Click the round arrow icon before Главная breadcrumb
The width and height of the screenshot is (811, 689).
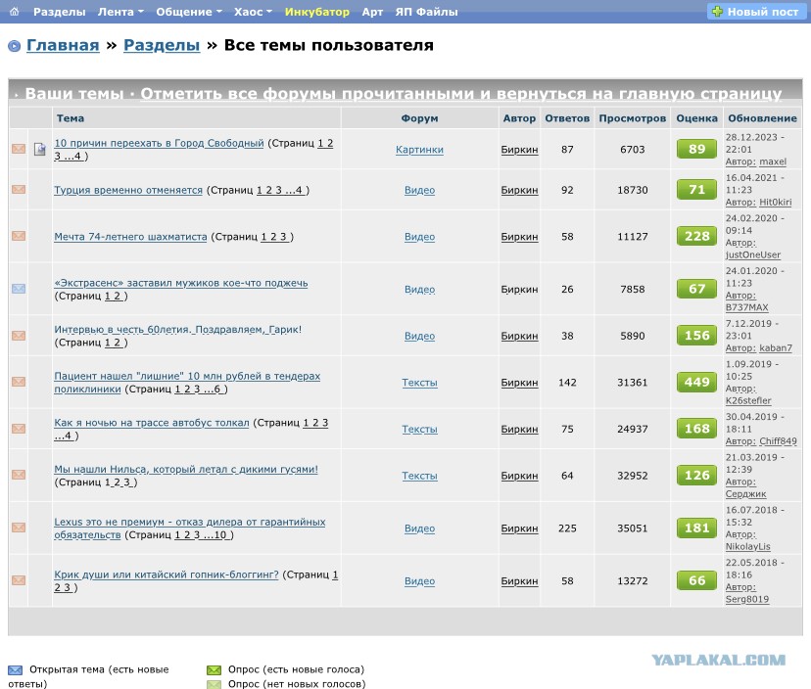pos(15,46)
